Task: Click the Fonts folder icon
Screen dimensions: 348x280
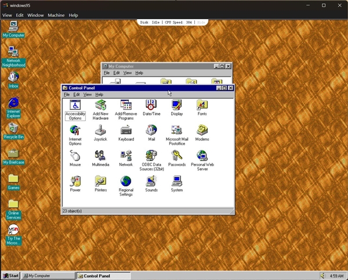Action: click(x=202, y=105)
